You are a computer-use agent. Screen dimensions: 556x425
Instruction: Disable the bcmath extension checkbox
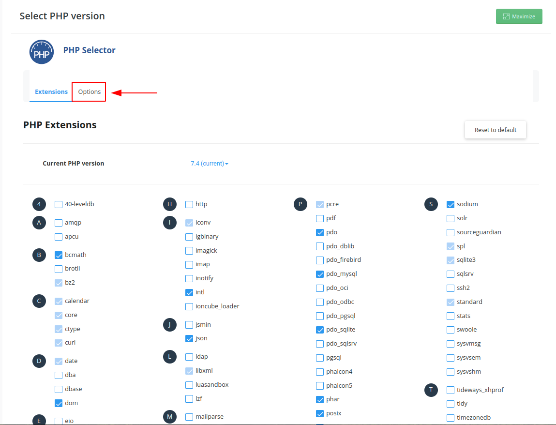point(59,255)
